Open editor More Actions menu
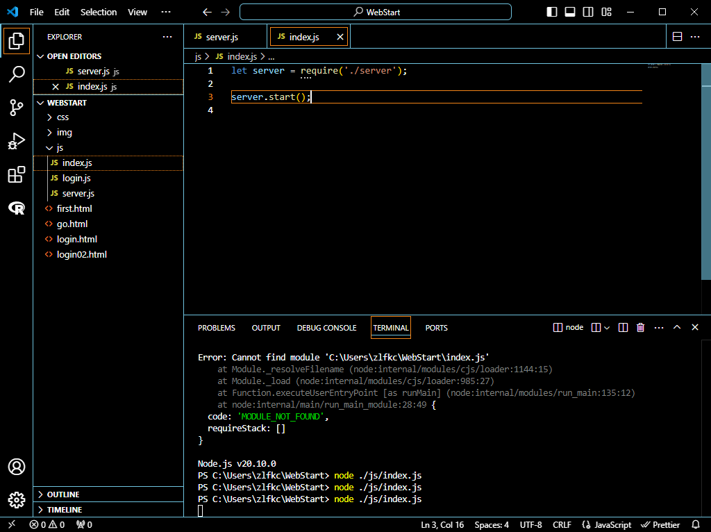 point(695,37)
